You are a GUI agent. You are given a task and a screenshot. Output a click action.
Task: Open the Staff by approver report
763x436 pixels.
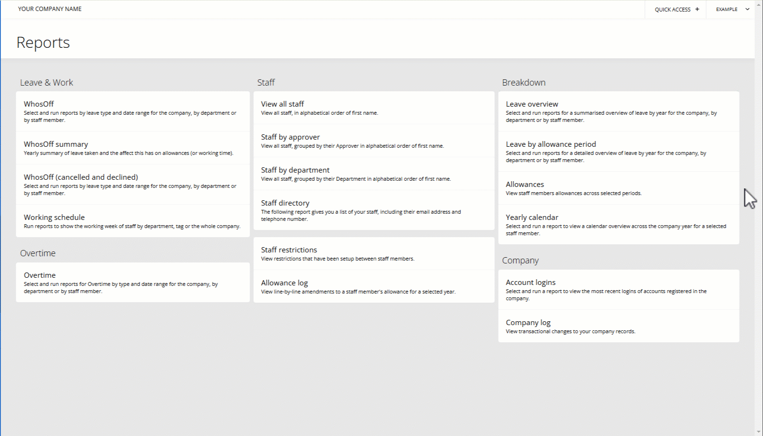tap(374, 141)
